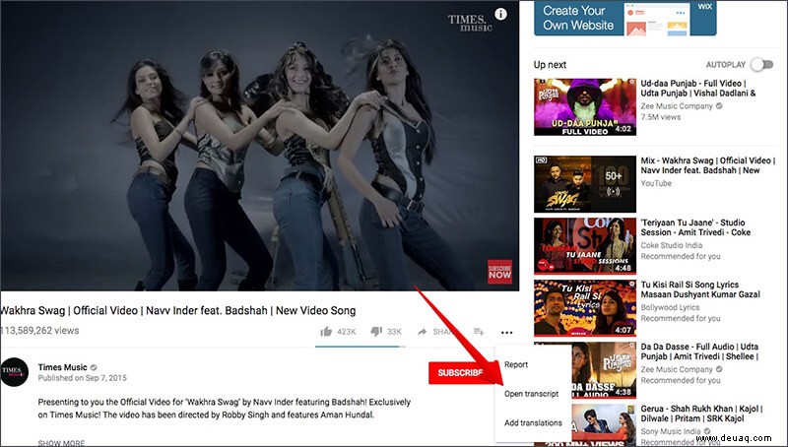Image resolution: width=788 pixels, height=447 pixels.
Task: Dislike the video with thumbs down icon
Action: (x=376, y=332)
